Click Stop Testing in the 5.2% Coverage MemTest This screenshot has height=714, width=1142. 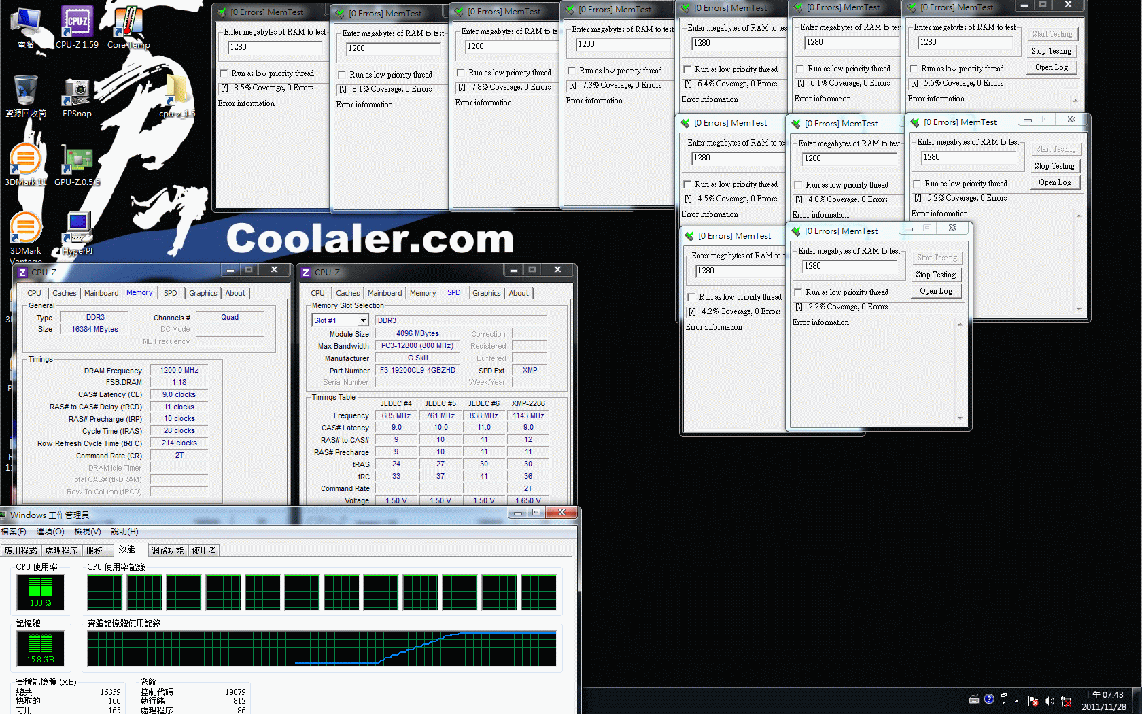click(x=1054, y=166)
